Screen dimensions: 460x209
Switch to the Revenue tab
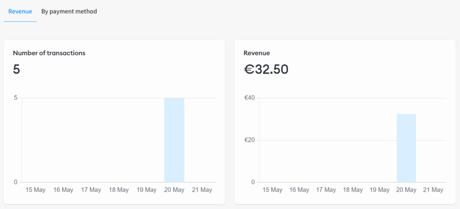(20, 12)
